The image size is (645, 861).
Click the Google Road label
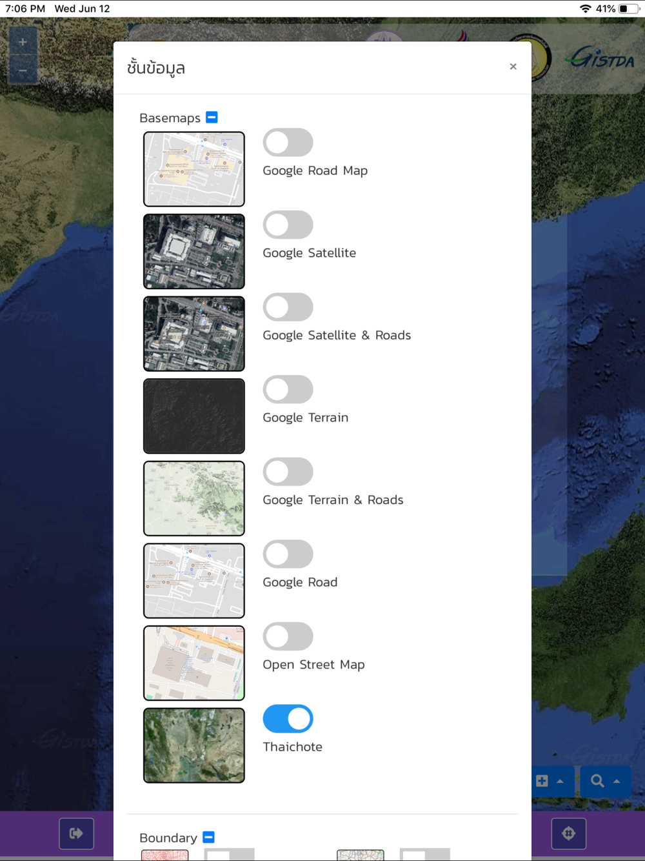(x=300, y=582)
